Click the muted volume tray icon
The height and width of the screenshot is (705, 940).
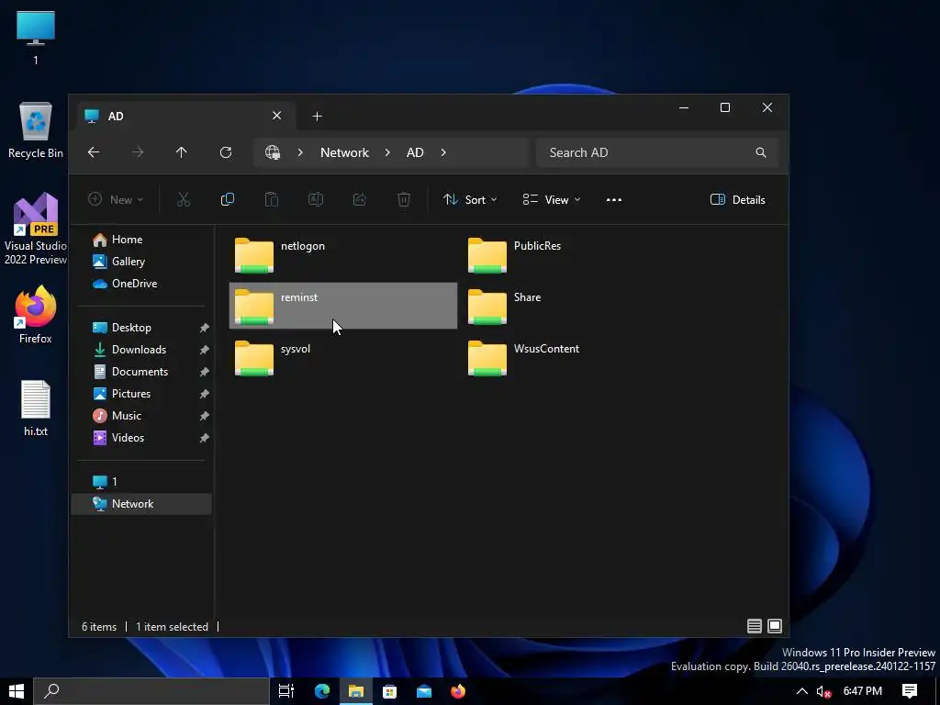[x=823, y=692]
